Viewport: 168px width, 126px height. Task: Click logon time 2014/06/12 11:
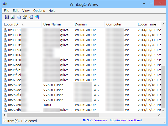pyautogui.click(x=149, y=80)
